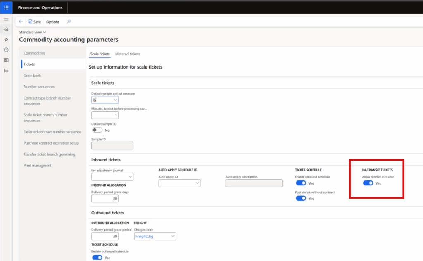Go to Home in left rail
This screenshot has height=261, width=423.
click(6, 30)
